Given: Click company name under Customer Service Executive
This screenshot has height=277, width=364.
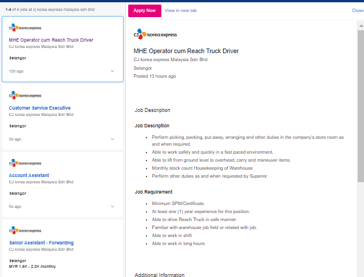Looking at the screenshot, I should click(41, 114).
